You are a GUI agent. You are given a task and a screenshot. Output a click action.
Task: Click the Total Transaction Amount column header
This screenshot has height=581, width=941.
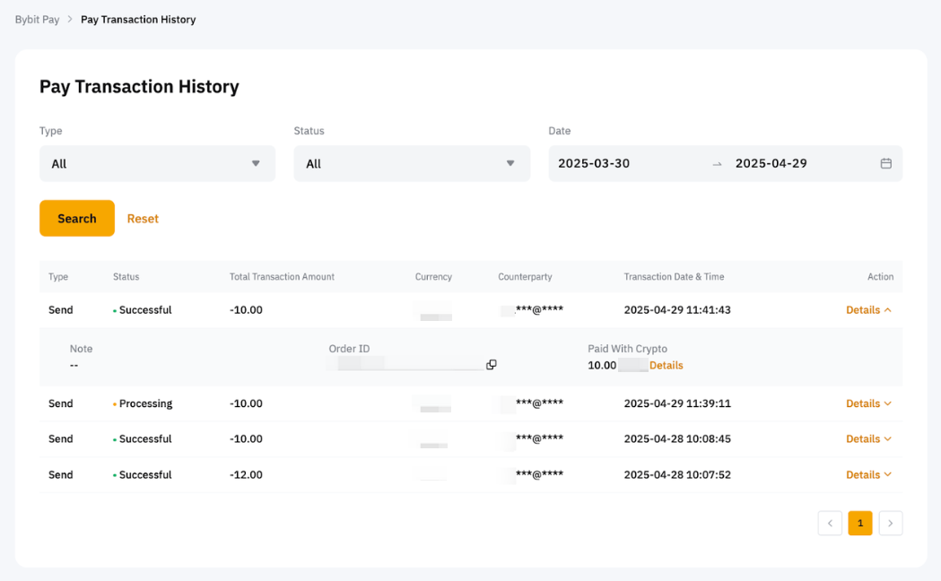(x=282, y=277)
